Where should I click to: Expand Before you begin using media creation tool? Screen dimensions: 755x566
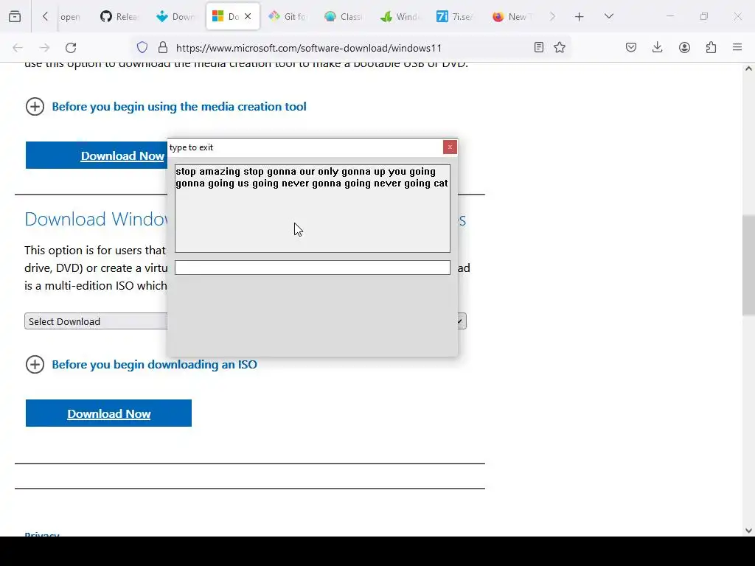tap(166, 106)
